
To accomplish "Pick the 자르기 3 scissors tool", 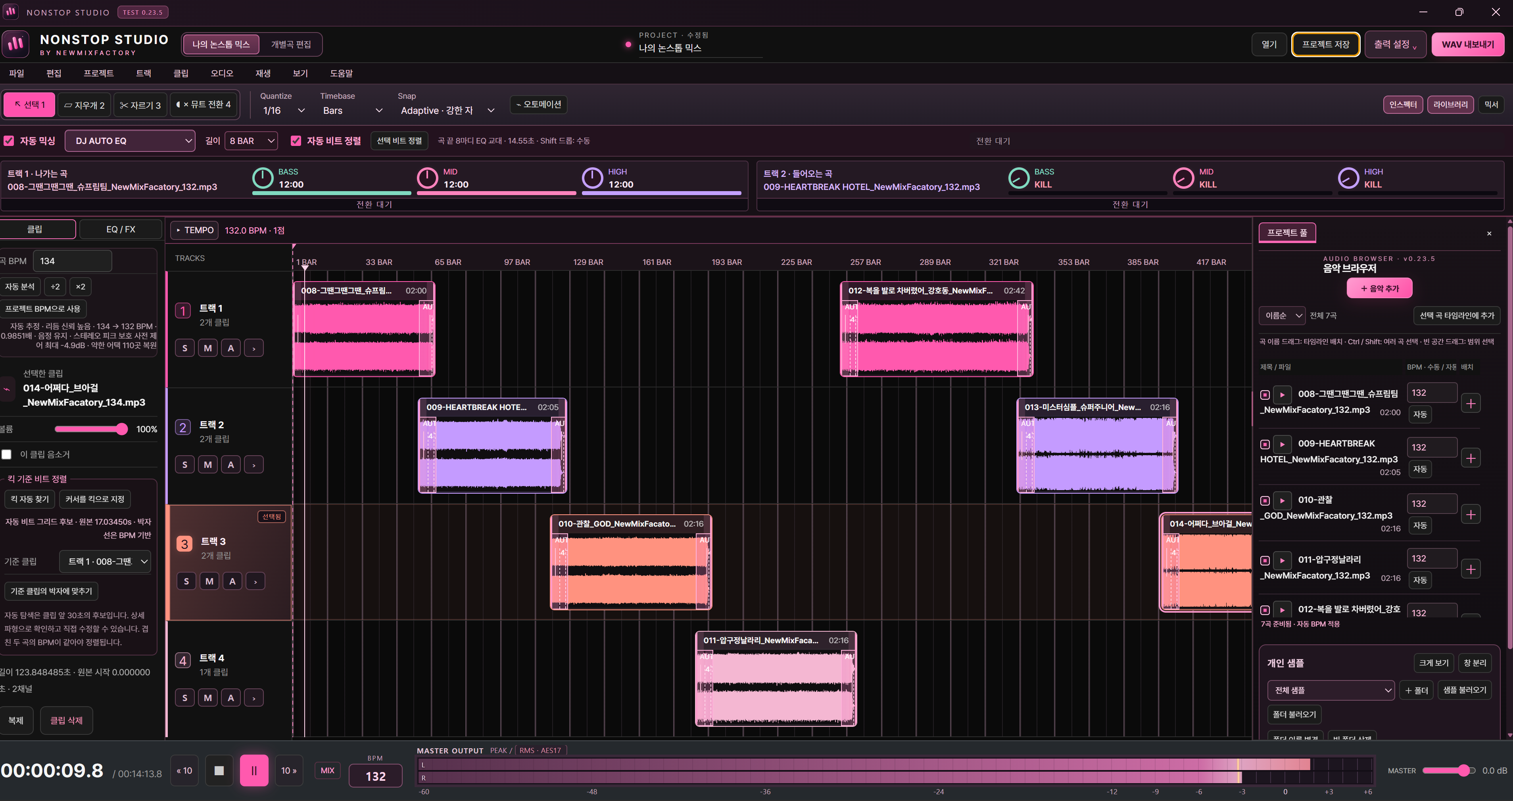I will tap(140, 105).
